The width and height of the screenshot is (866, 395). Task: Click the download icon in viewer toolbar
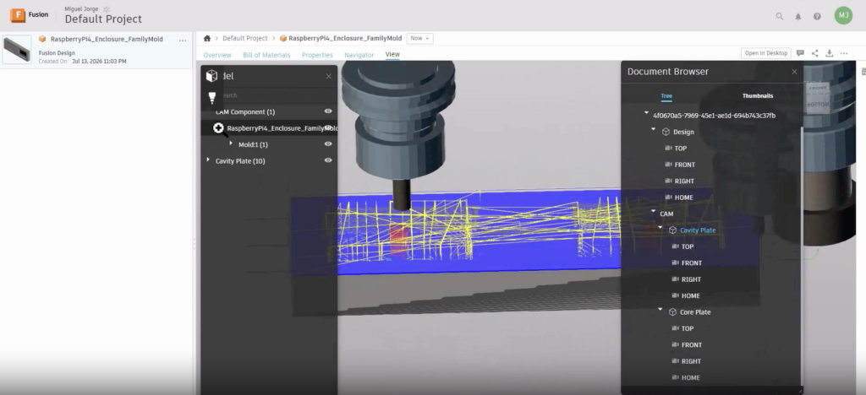click(829, 53)
